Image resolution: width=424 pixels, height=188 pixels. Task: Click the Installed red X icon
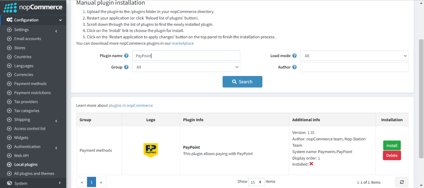click(311, 164)
